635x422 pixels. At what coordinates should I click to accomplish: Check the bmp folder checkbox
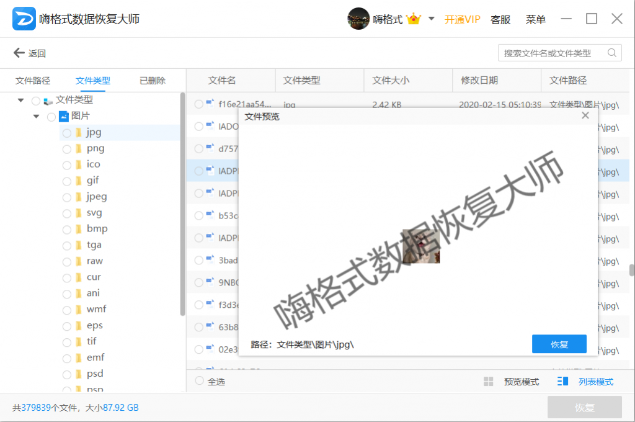[x=67, y=230]
